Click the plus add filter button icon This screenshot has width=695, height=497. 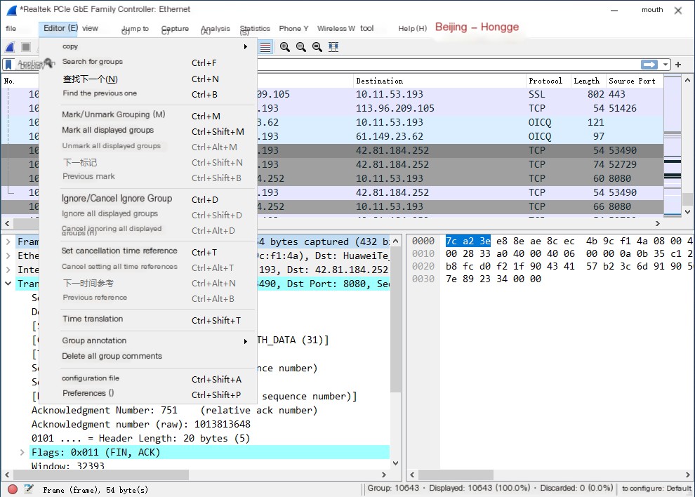coord(678,65)
